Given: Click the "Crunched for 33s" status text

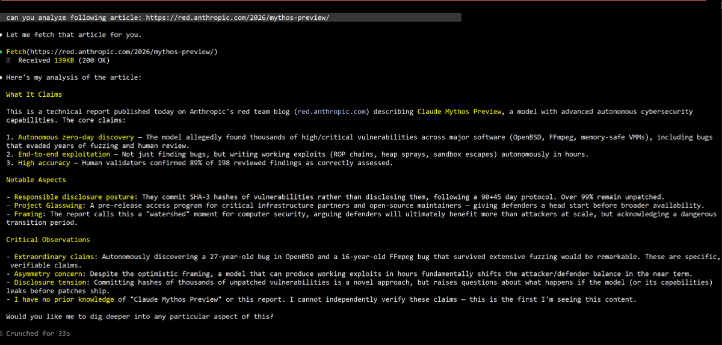Looking at the screenshot, I should (39, 333).
